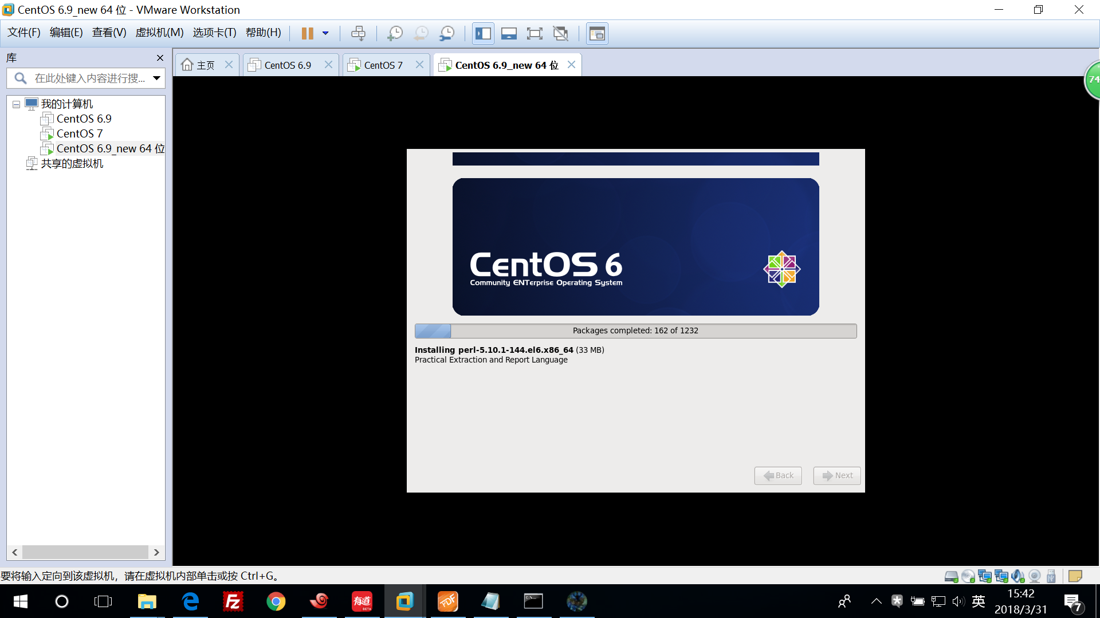Open FileZilla from the taskbar
Screen dimensions: 1100x618
pyautogui.click(x=233, y=601)
